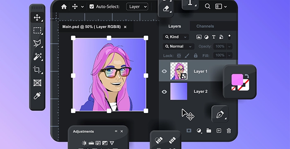Select the foreground pink color swatch

tap(237, 79)
